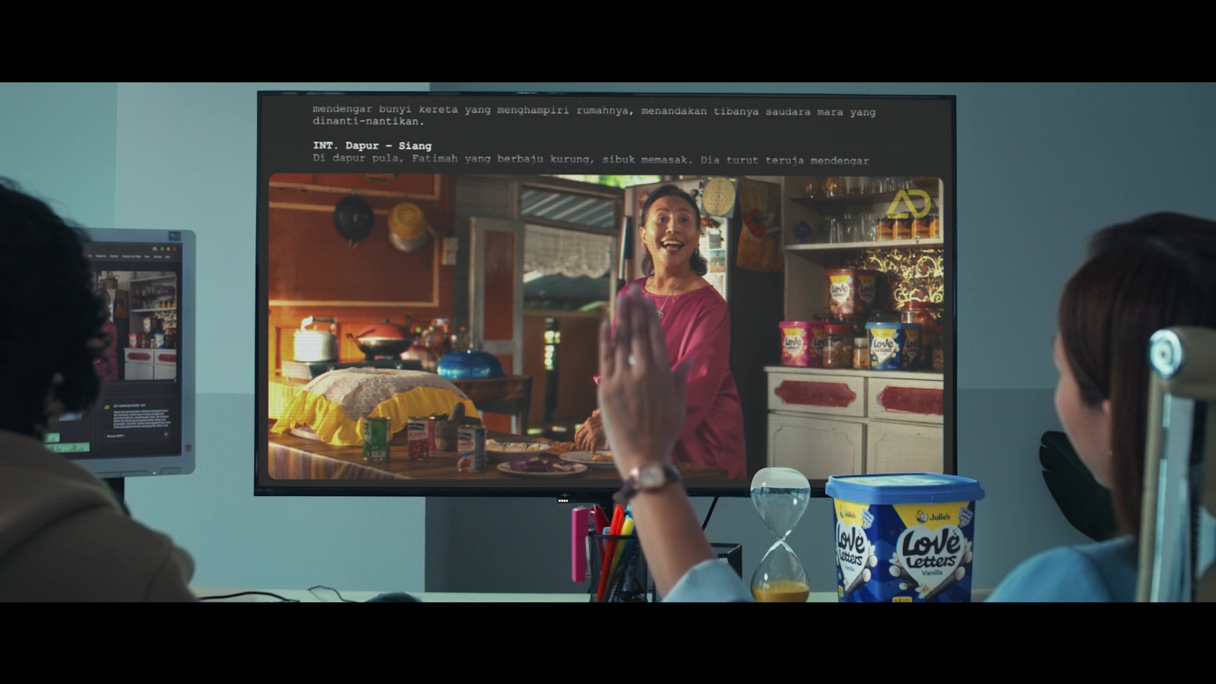Click the yellow window dot on the left monitor
The image size is (1216, 684).
168,249
